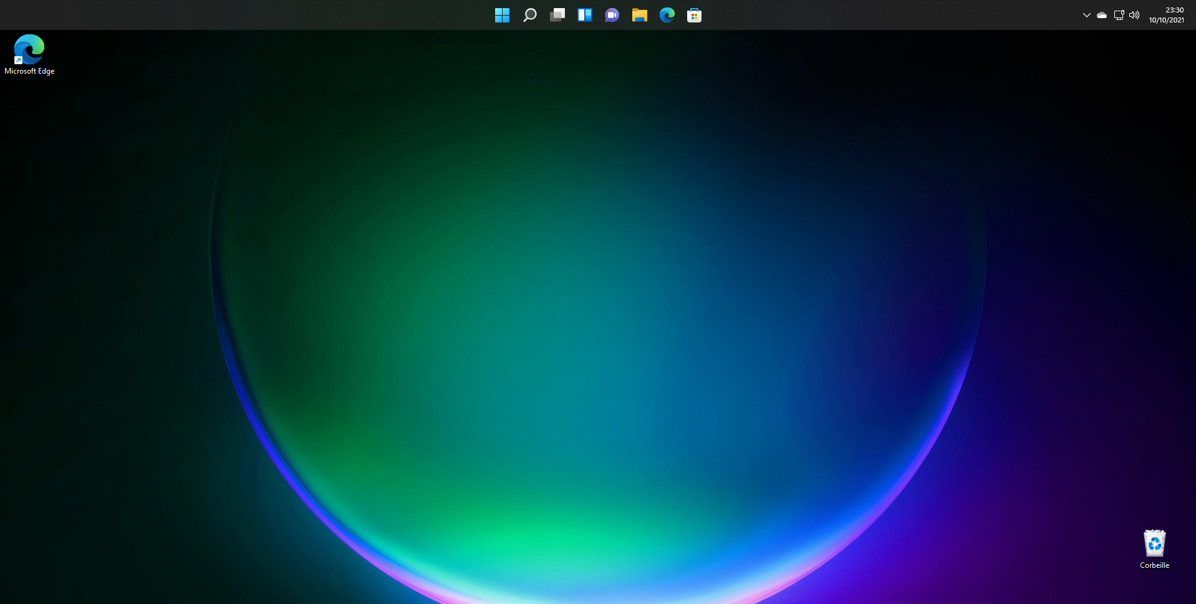Viewport: 1196px width, 604px height.
Task: Open File Explorer from the taskbar
Action: point(639,15)
